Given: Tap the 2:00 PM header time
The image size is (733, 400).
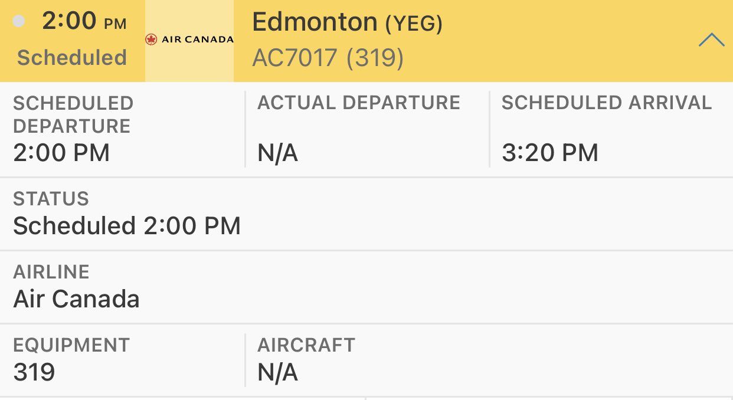Looking at the screenshot, I should [x=84, y=21].
